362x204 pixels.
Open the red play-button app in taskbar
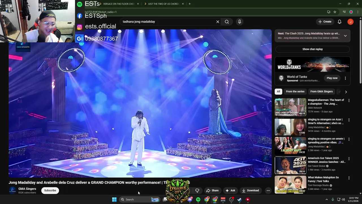tap(248, 199)
